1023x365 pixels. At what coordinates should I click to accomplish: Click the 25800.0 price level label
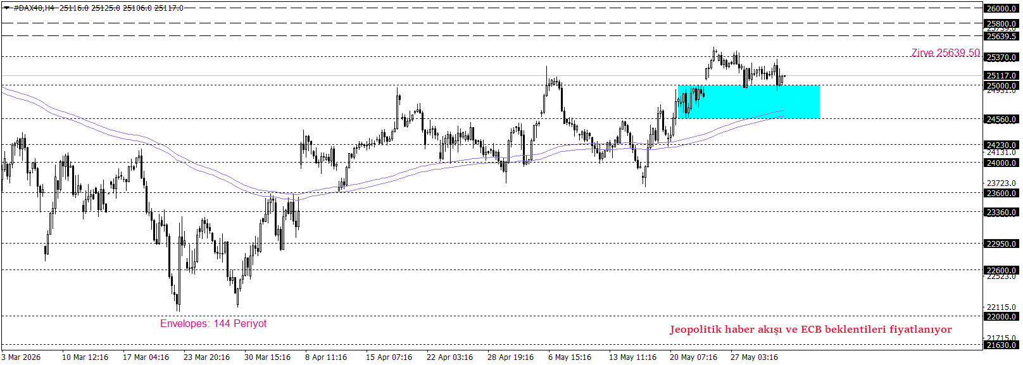1001,23
